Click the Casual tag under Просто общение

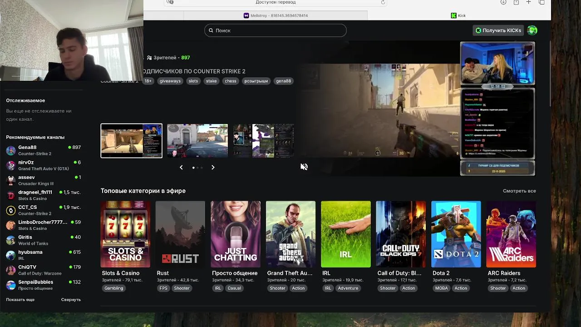pos(234,288)
